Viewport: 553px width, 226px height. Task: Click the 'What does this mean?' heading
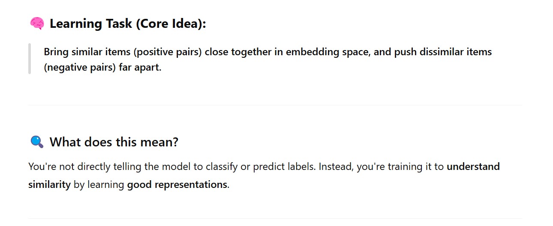point(114,142)
